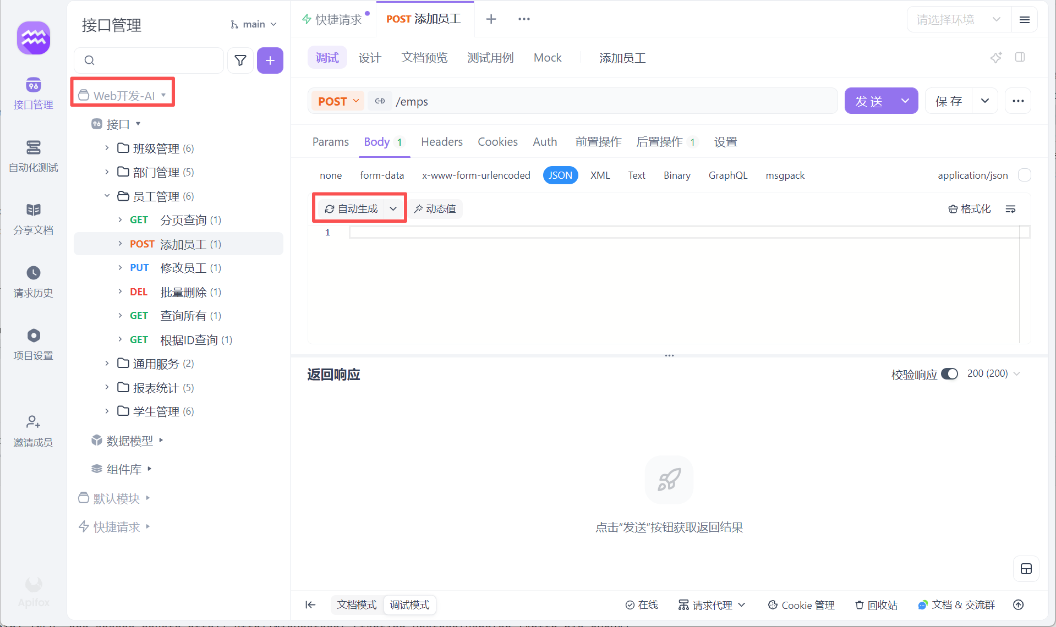The image size is (1056, 627).
Task: Open the 快捷请求 tab
Action: pos(333,19)
